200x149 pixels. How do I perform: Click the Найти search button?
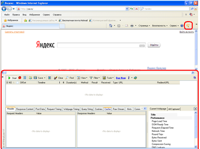point(154,45)
